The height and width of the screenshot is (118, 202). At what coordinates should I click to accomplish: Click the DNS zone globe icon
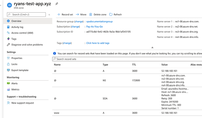point(9,5)
